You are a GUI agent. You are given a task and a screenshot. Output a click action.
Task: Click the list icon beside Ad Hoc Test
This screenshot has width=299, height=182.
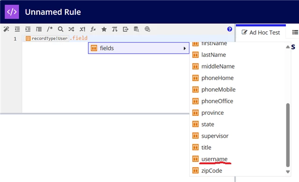click(295, 32)
